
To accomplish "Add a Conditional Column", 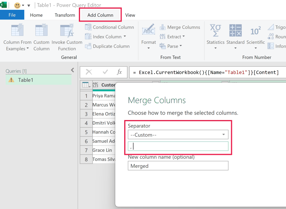I will (109, 27).
